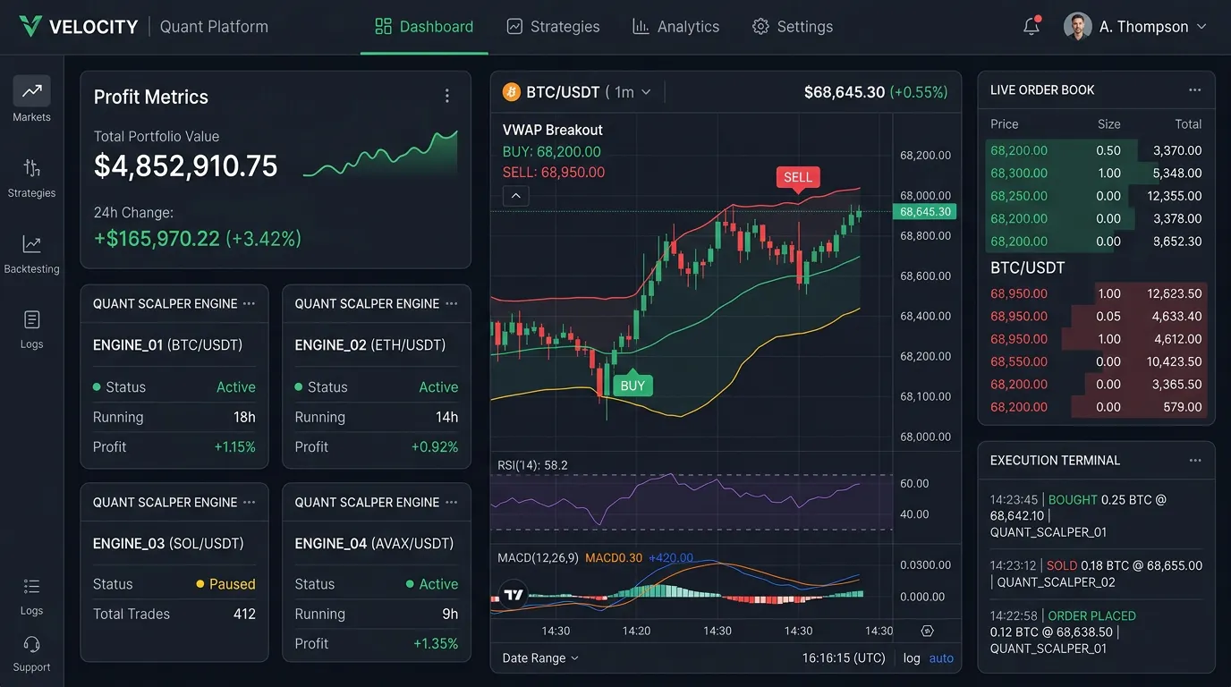Open options menu on the ENGINE_03 card
The height and width of the screenshot is (687, 1231).
coord(250,502)
